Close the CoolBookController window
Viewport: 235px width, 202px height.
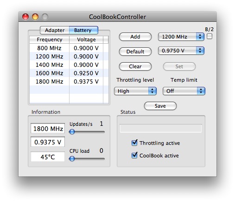25,17
